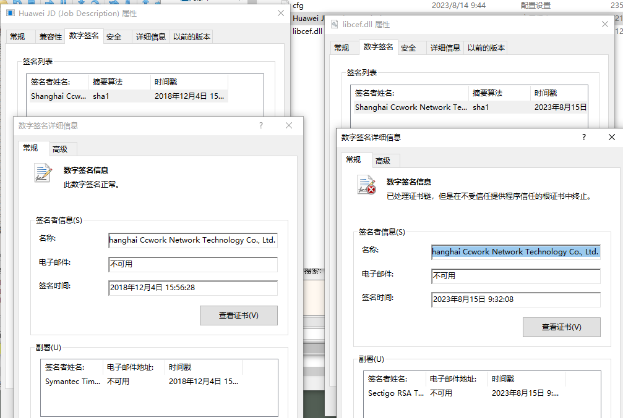This screenshot has height=418, width=623.
Task: Open 以前的版本 tab in Huawei JD properties
Action: [x=192, y=37]
